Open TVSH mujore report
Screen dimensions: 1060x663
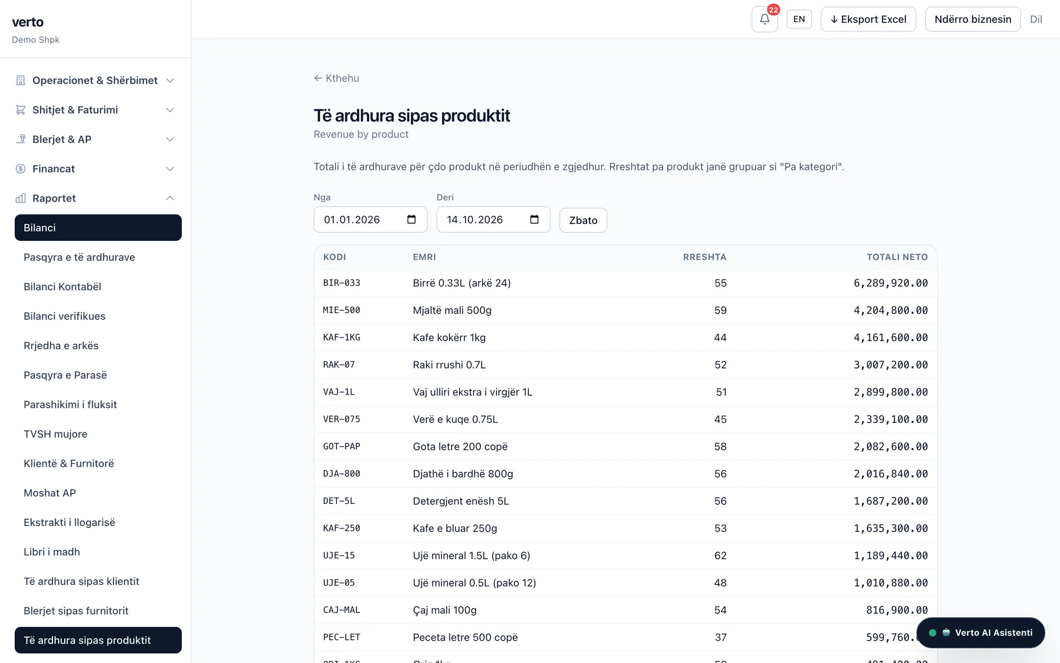98,434
